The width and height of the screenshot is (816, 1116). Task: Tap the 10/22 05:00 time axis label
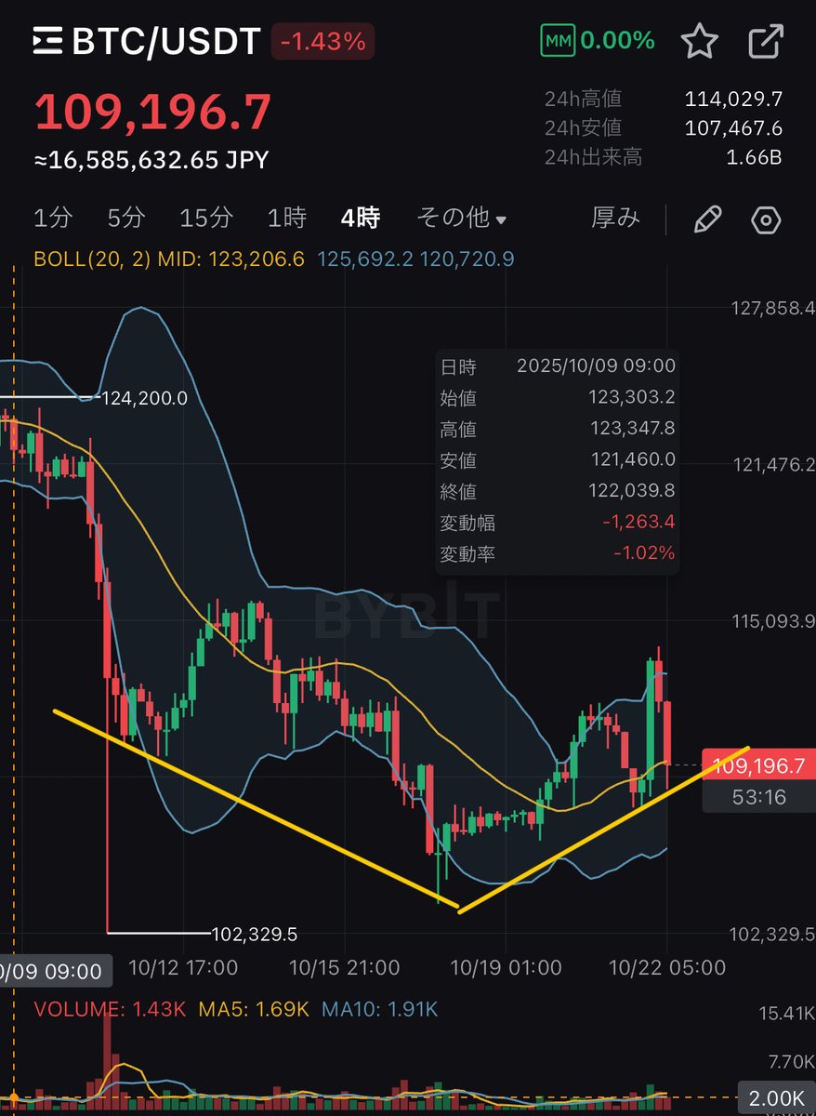667,968
